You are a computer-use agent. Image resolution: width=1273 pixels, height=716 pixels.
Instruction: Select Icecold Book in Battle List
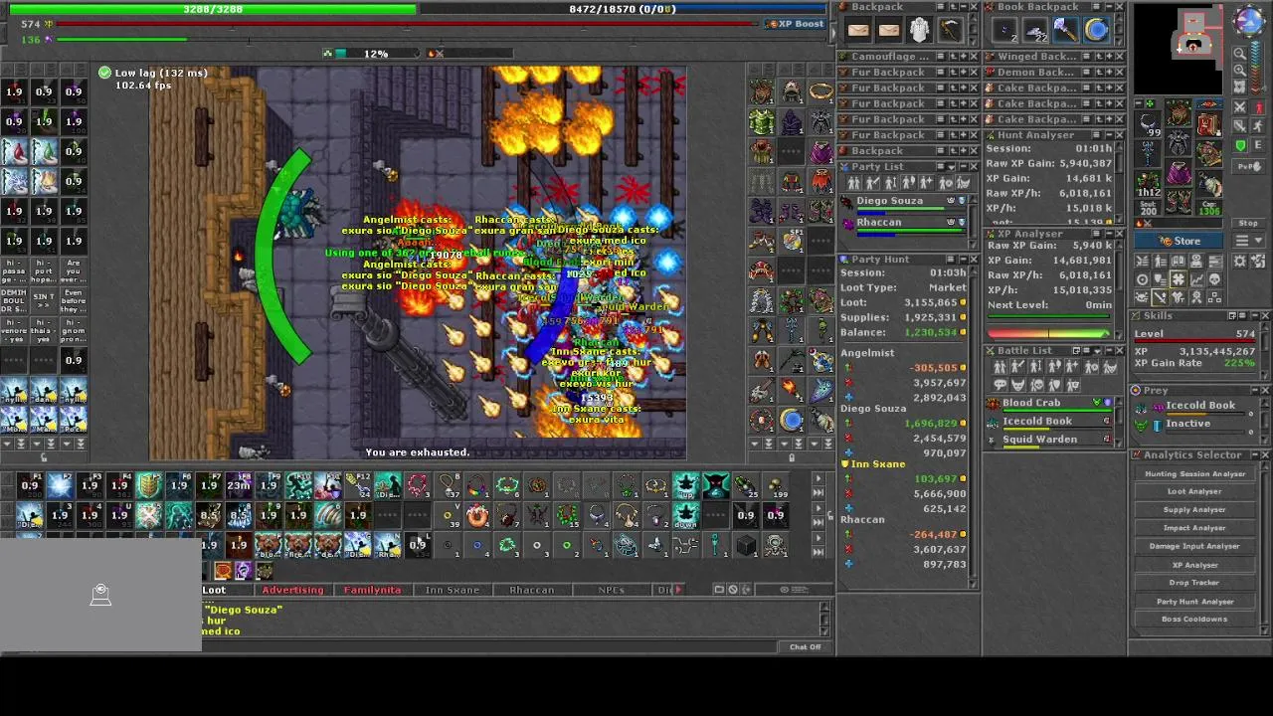point(1048,422)
